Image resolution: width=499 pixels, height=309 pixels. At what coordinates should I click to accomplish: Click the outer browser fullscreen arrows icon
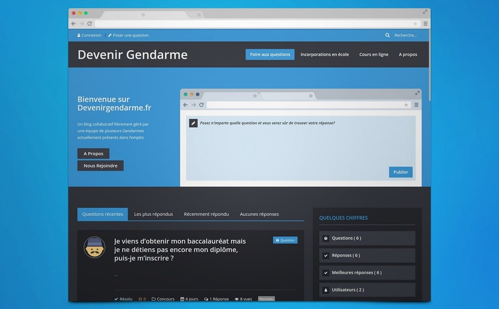(425, 12)
